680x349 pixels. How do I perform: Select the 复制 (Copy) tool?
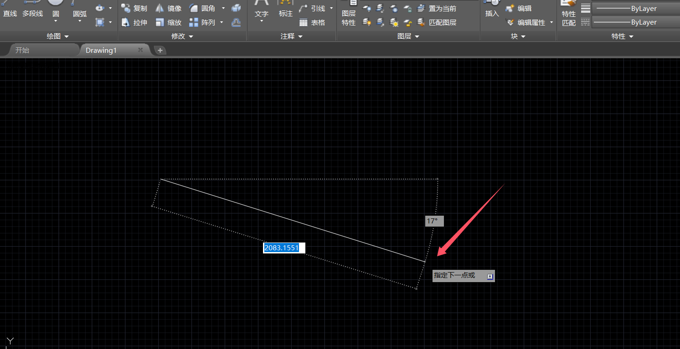click(x=134, y=8)
